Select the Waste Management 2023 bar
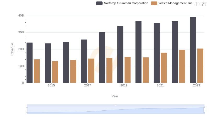 (200, 66)
